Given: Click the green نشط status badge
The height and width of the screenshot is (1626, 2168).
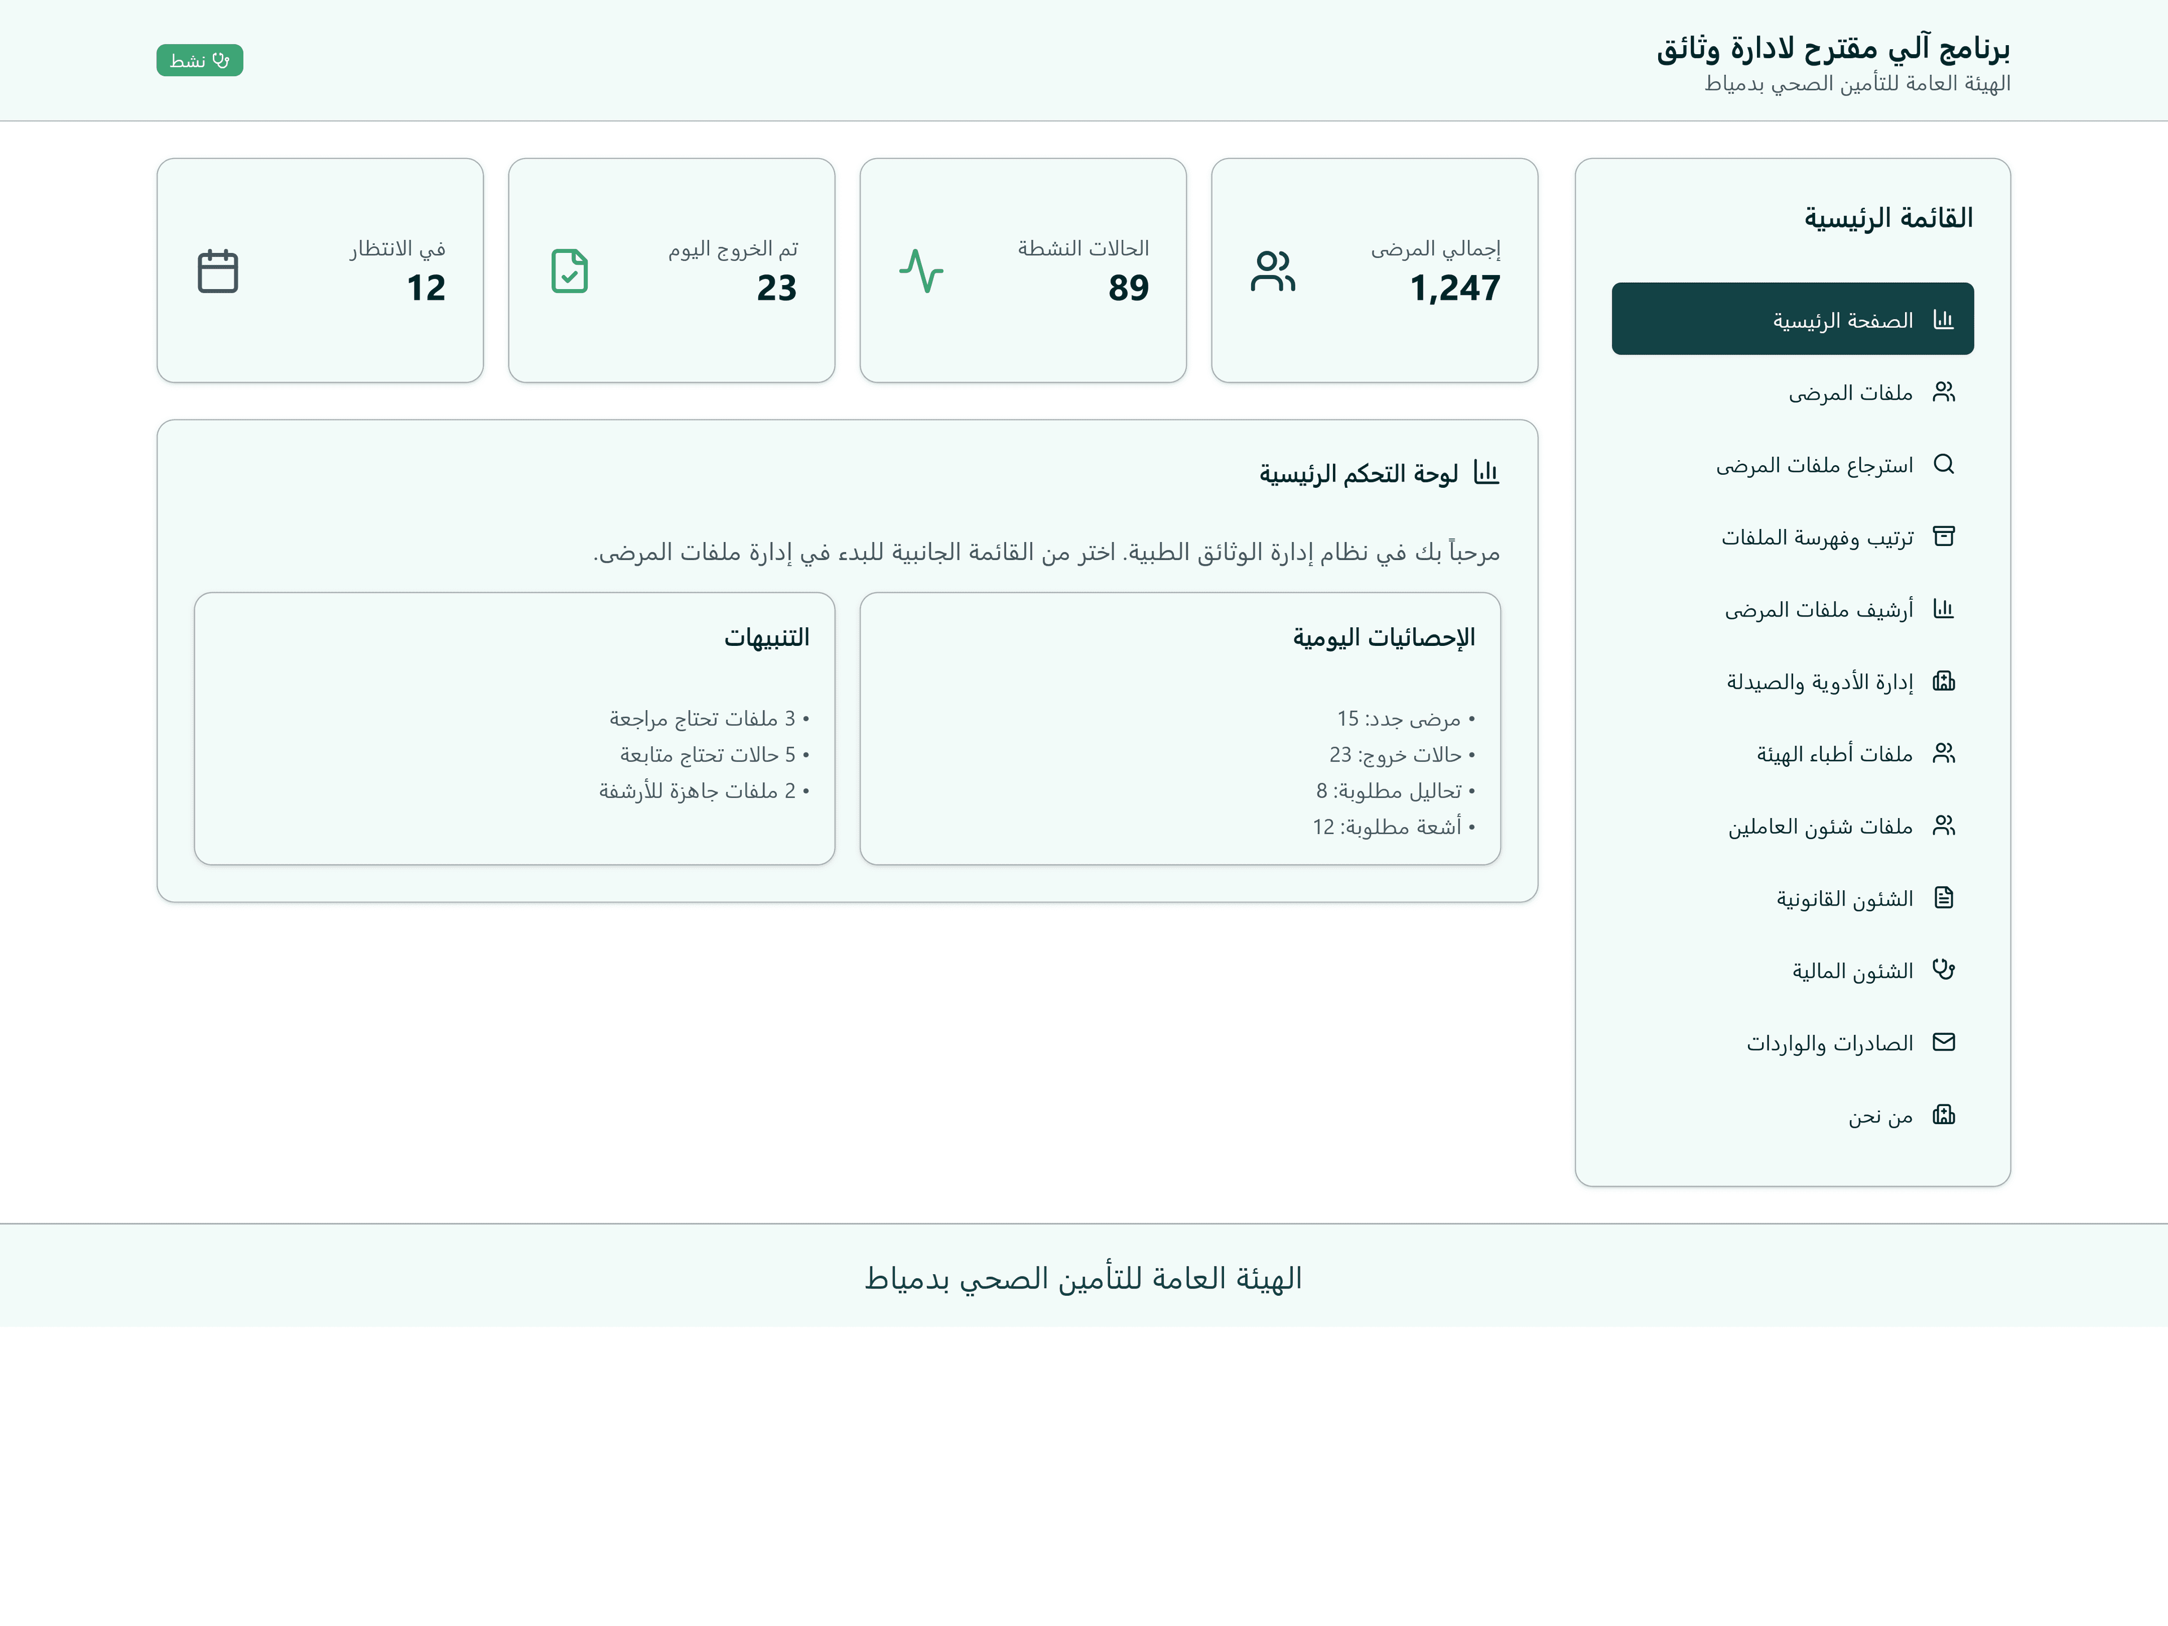Looking at the screenshot, I should 200,60.
